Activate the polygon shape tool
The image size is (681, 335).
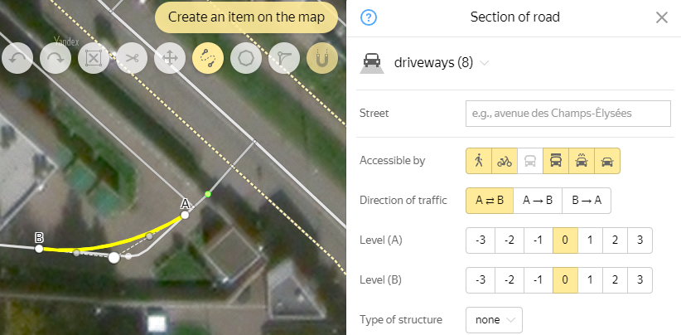tap(246, 59)
